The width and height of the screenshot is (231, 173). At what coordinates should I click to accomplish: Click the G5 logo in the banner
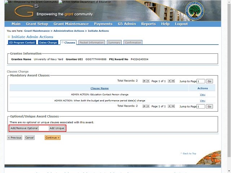26,10
